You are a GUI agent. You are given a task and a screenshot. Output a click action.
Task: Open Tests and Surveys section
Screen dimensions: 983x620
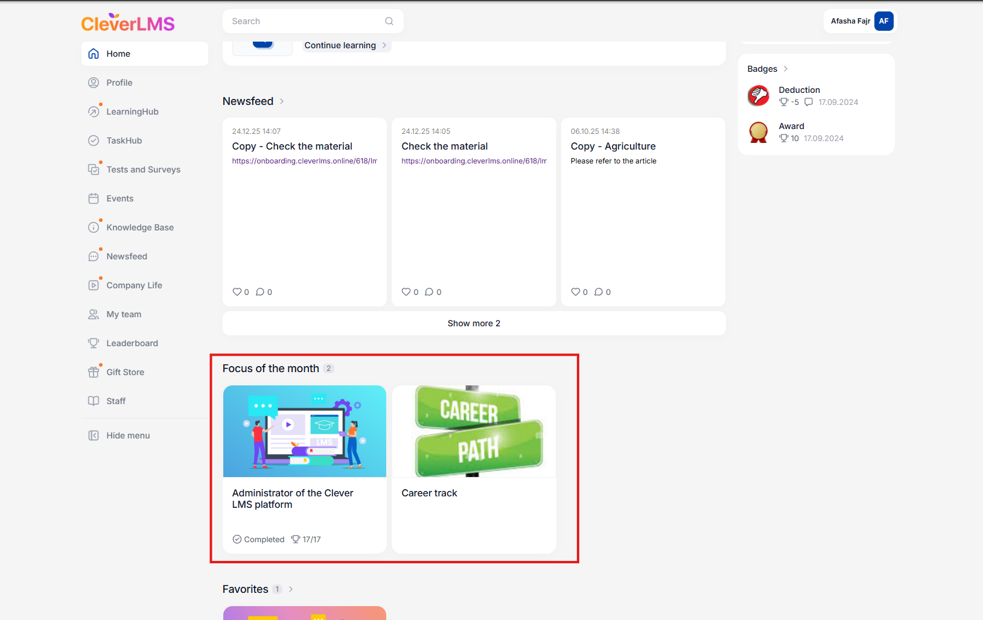point(145,169)
